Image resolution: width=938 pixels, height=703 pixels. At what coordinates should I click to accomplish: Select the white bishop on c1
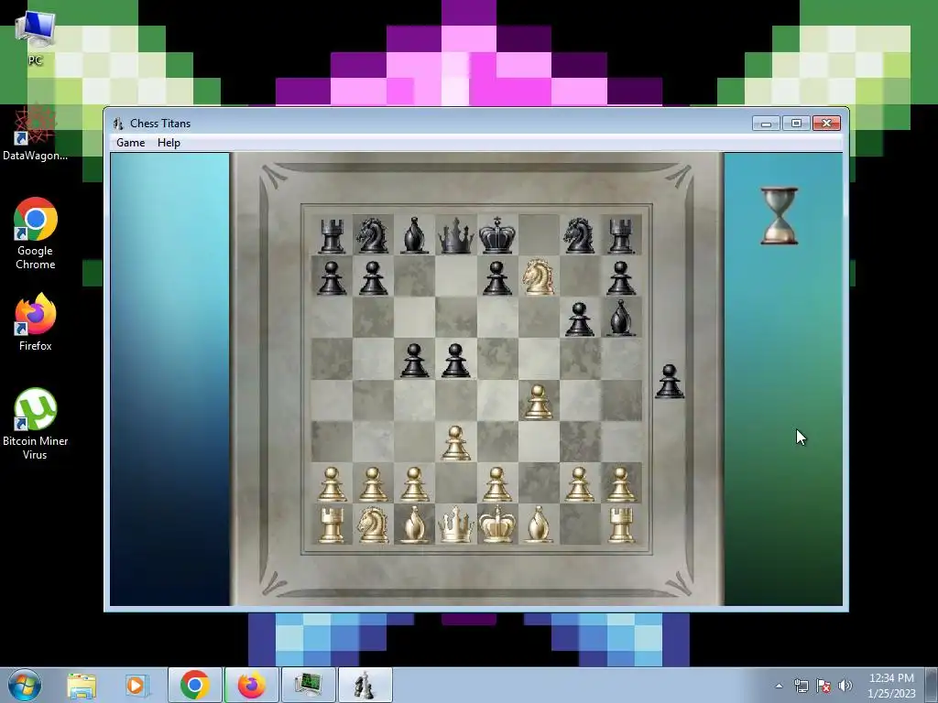click(415, 525)
